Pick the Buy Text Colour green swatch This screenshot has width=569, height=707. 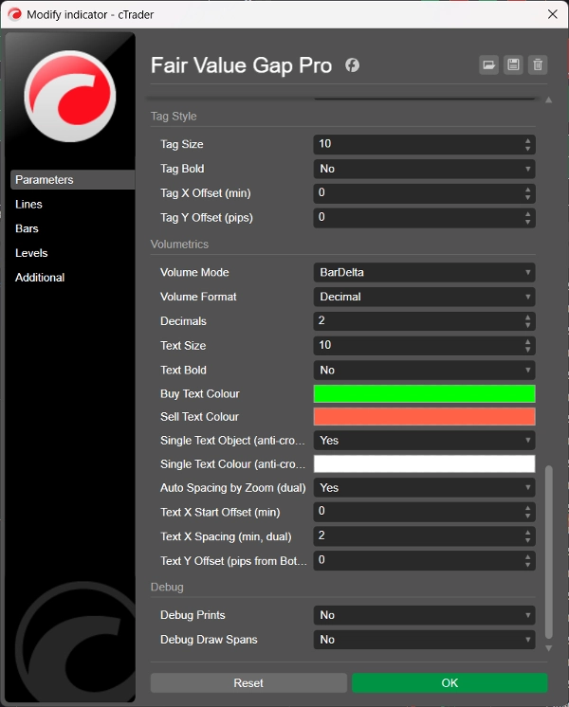click(424, 393)
